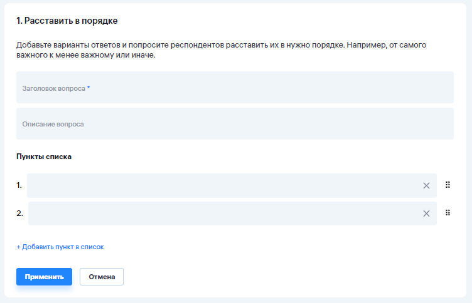Add a new item via Добавить пункт в список
472x303 pixels.
pos(63,247)
